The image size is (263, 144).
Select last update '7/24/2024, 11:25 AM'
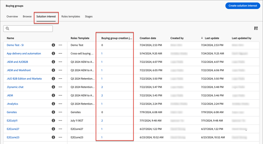click(x=213, y=53)
